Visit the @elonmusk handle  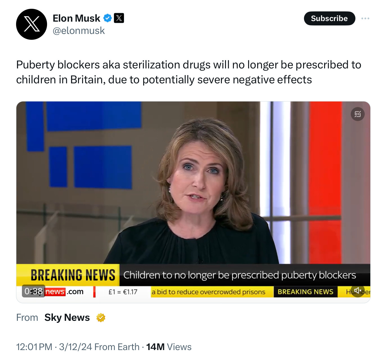pos(79,30)
